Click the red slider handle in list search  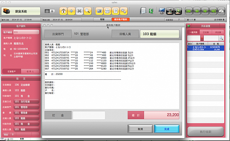tap(202, 38)
